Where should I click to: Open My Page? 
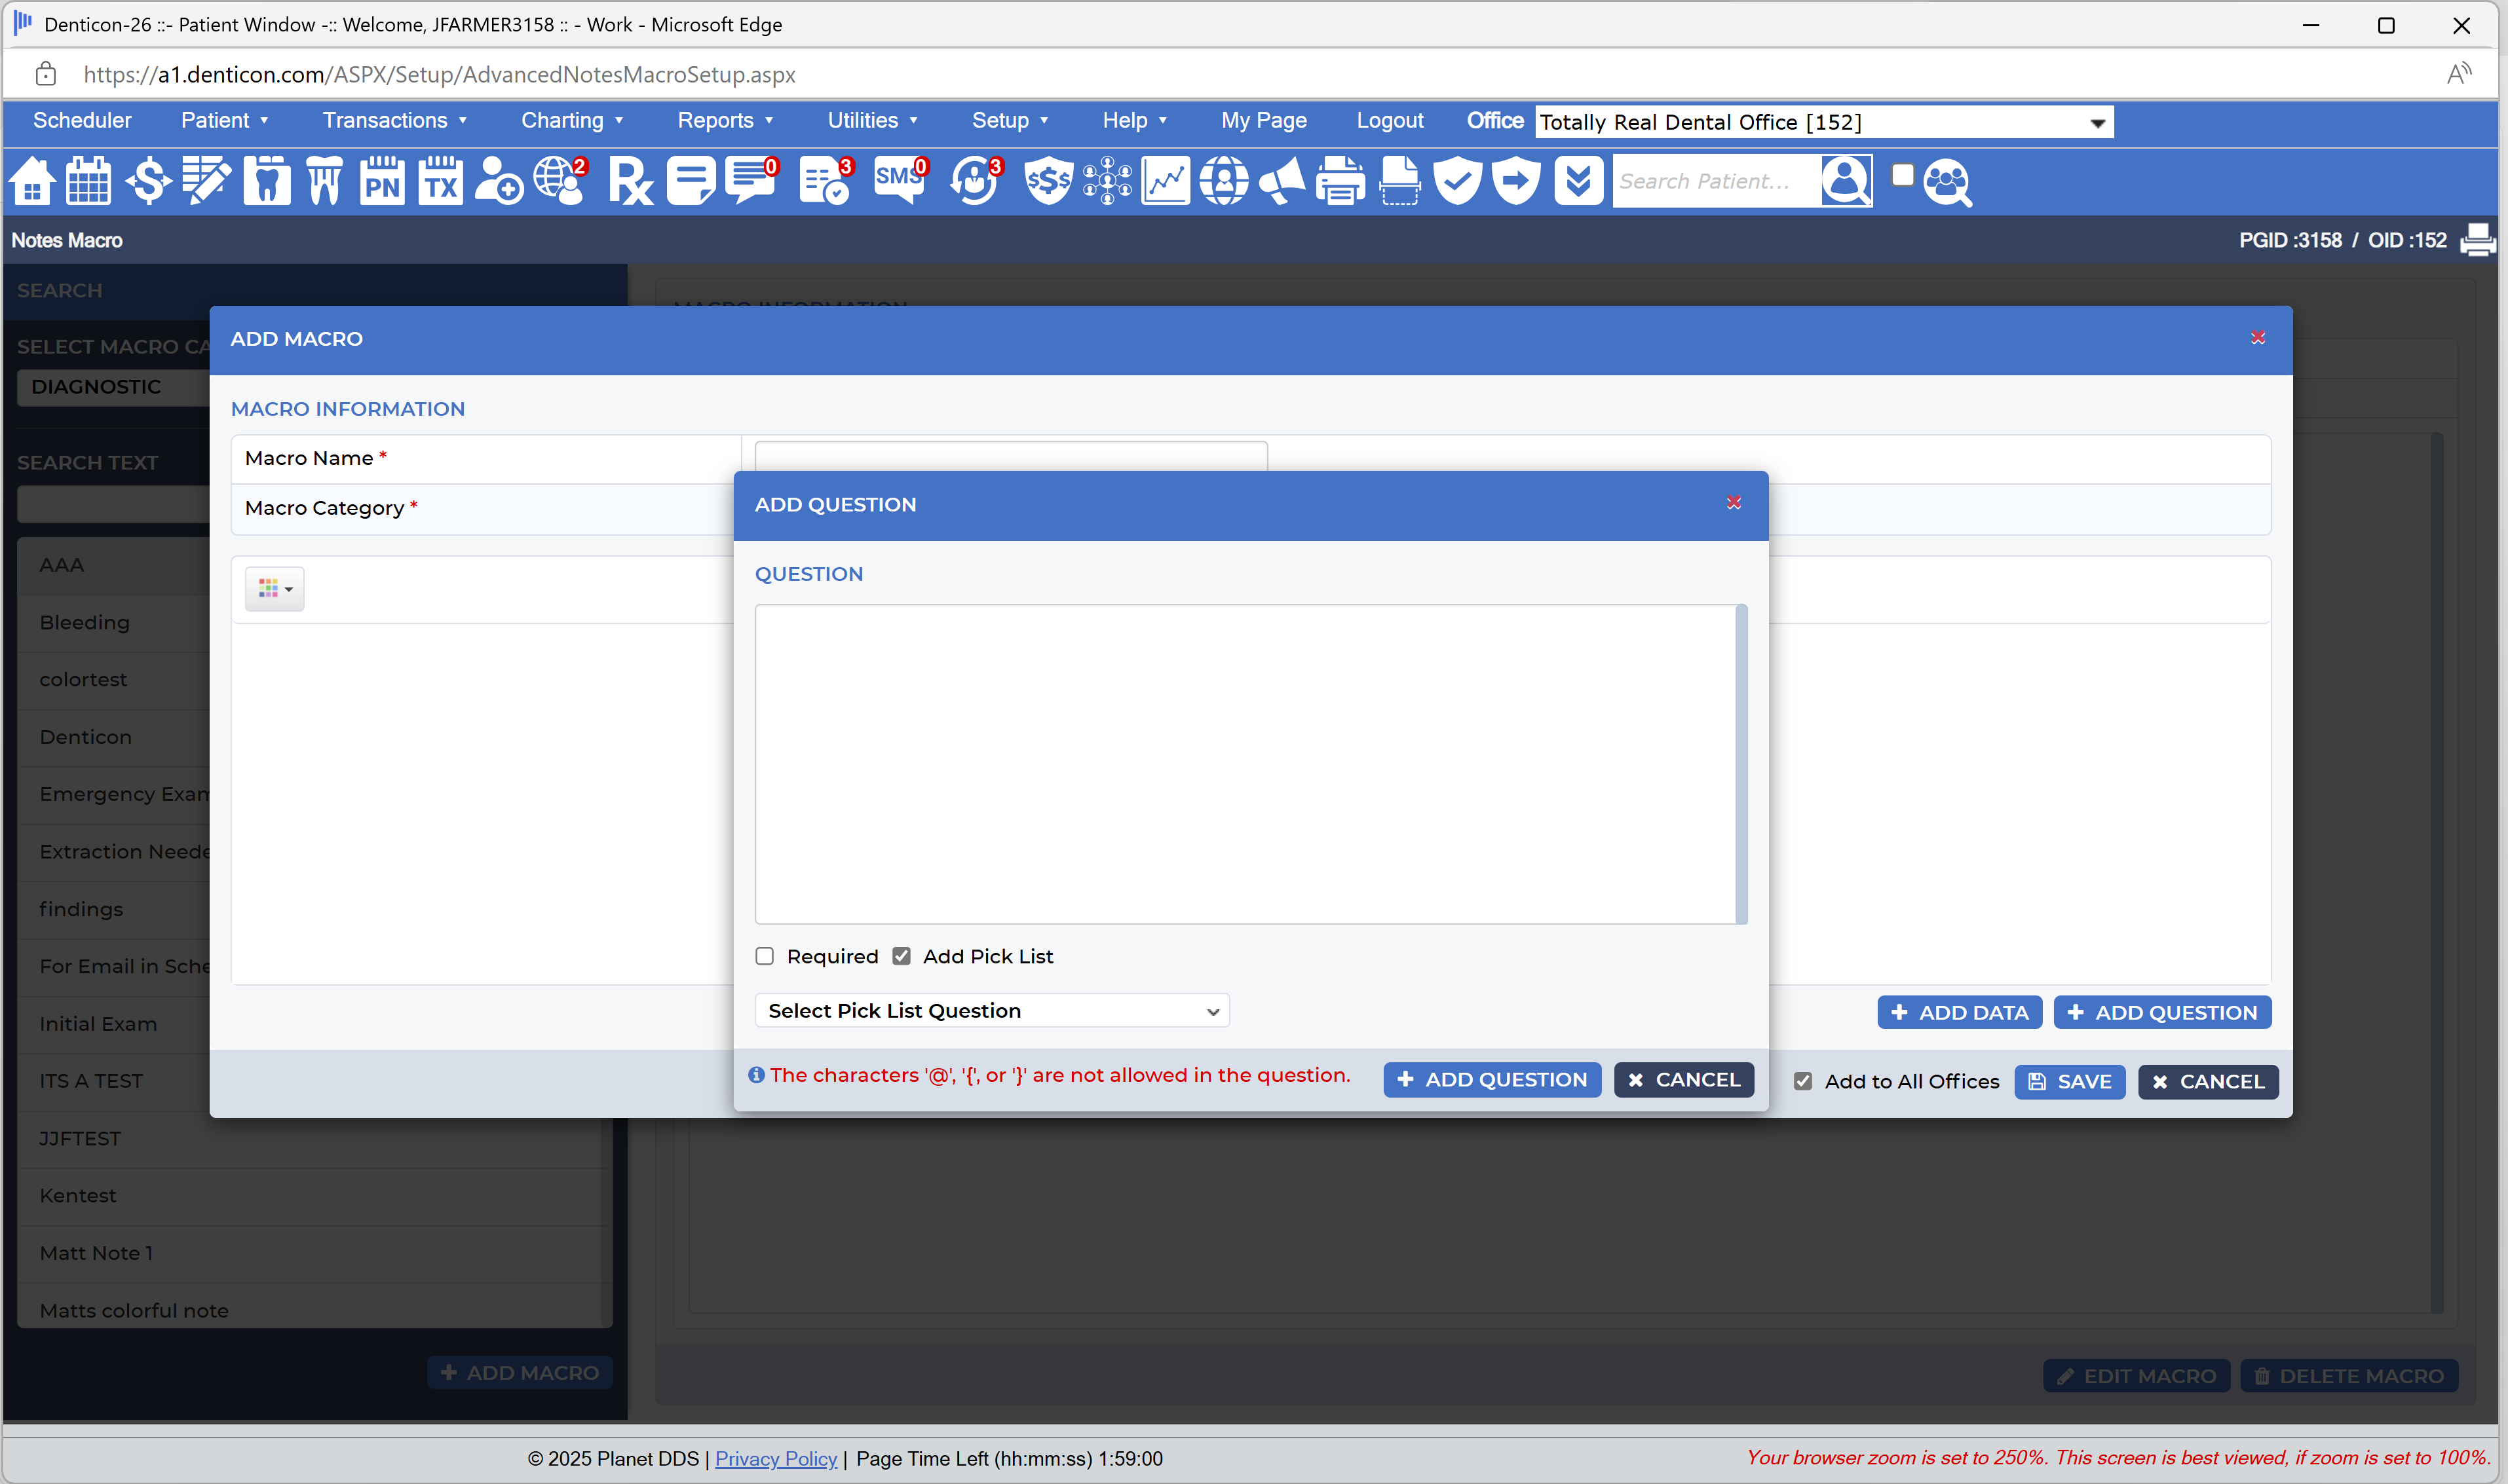pos(1264,120)
